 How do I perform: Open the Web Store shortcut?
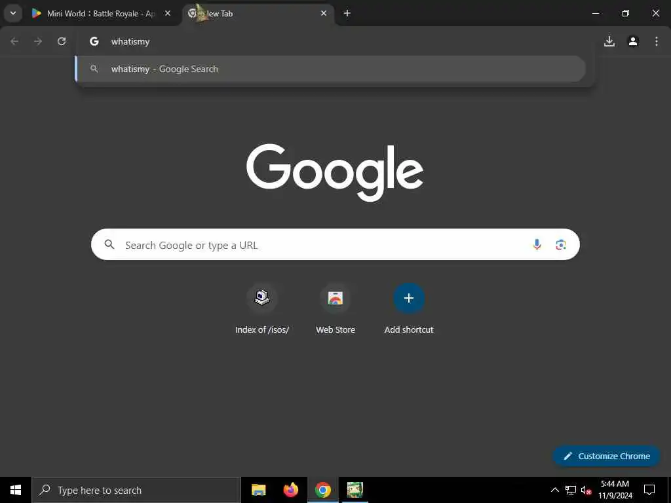coord(335,309)
